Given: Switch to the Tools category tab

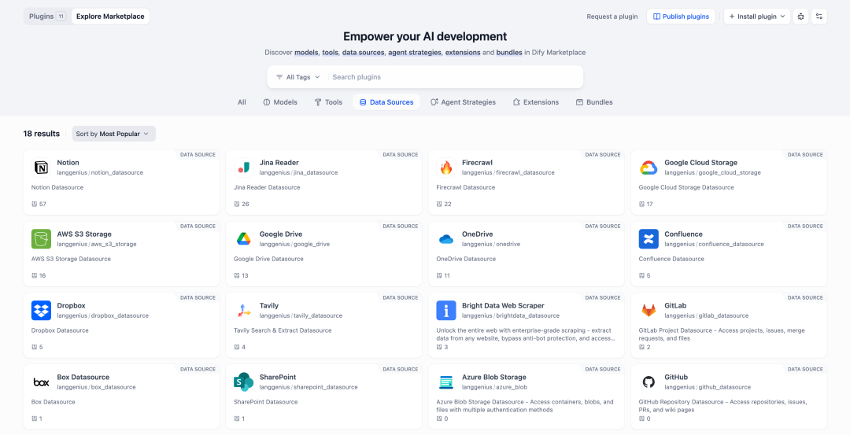Looking at the screenshot, I should (328, 101).
